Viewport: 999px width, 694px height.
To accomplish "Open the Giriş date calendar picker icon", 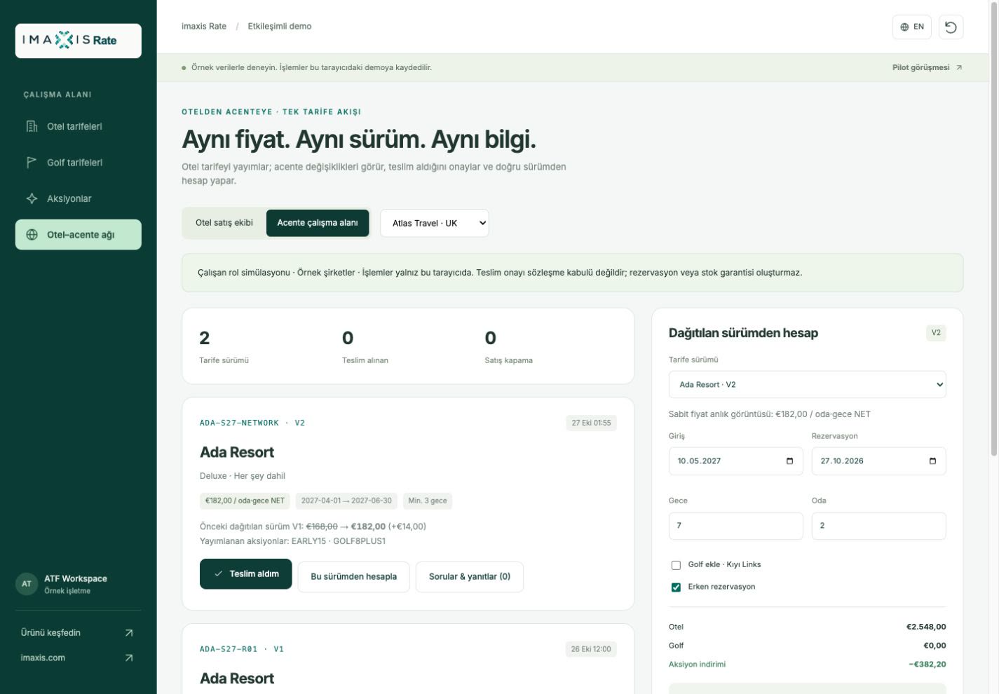I will coord(789,461).
